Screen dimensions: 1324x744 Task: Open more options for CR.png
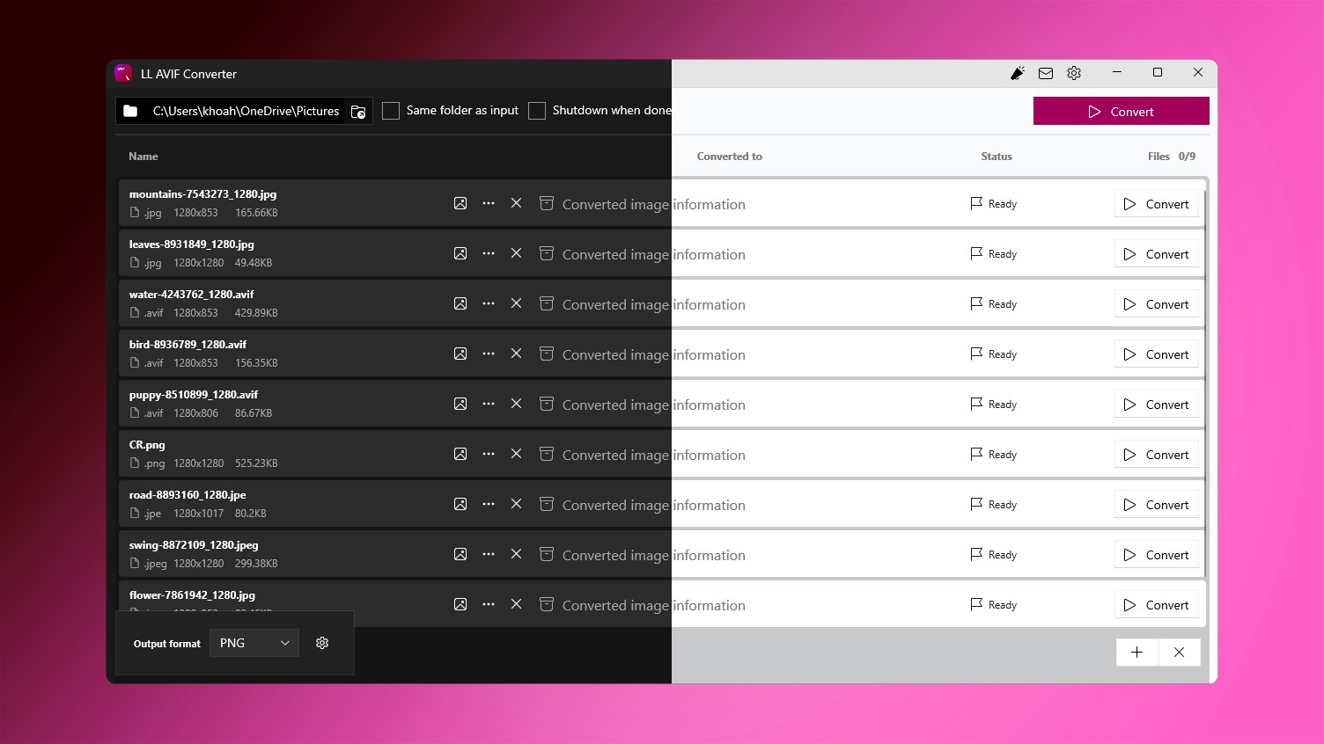pos(489,454)
